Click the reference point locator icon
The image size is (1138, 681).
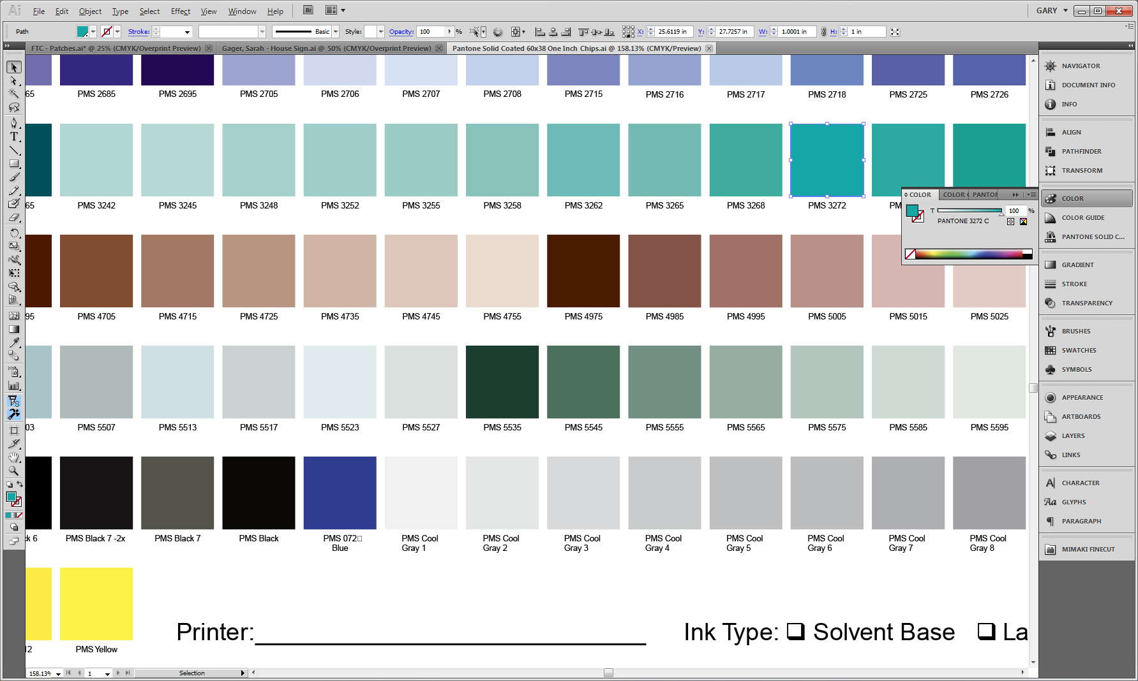(629, 31)
